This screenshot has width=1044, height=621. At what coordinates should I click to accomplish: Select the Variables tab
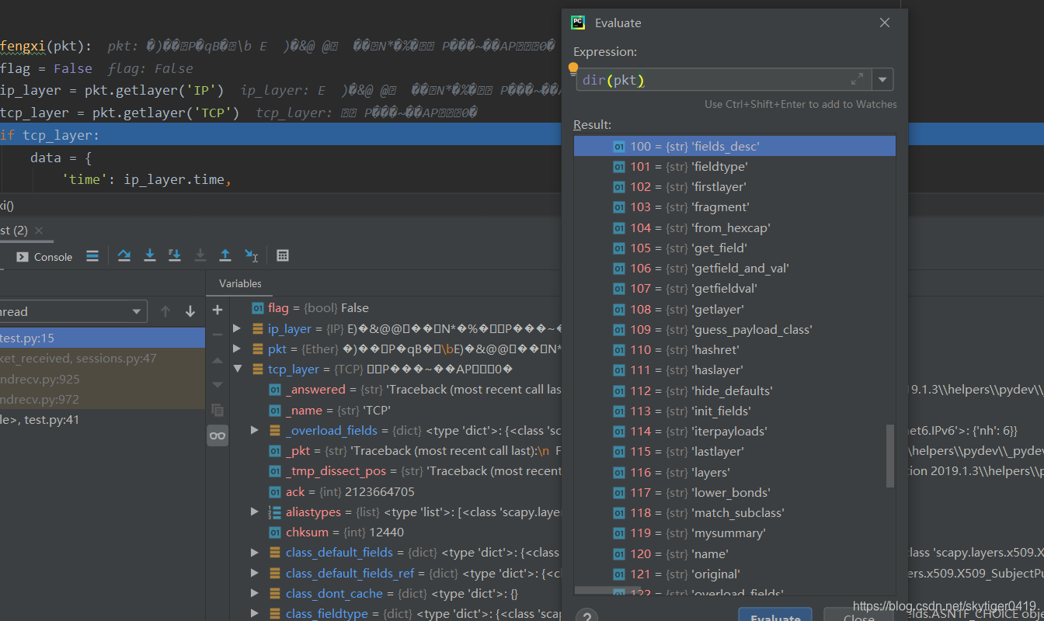(x=239, y=283)
